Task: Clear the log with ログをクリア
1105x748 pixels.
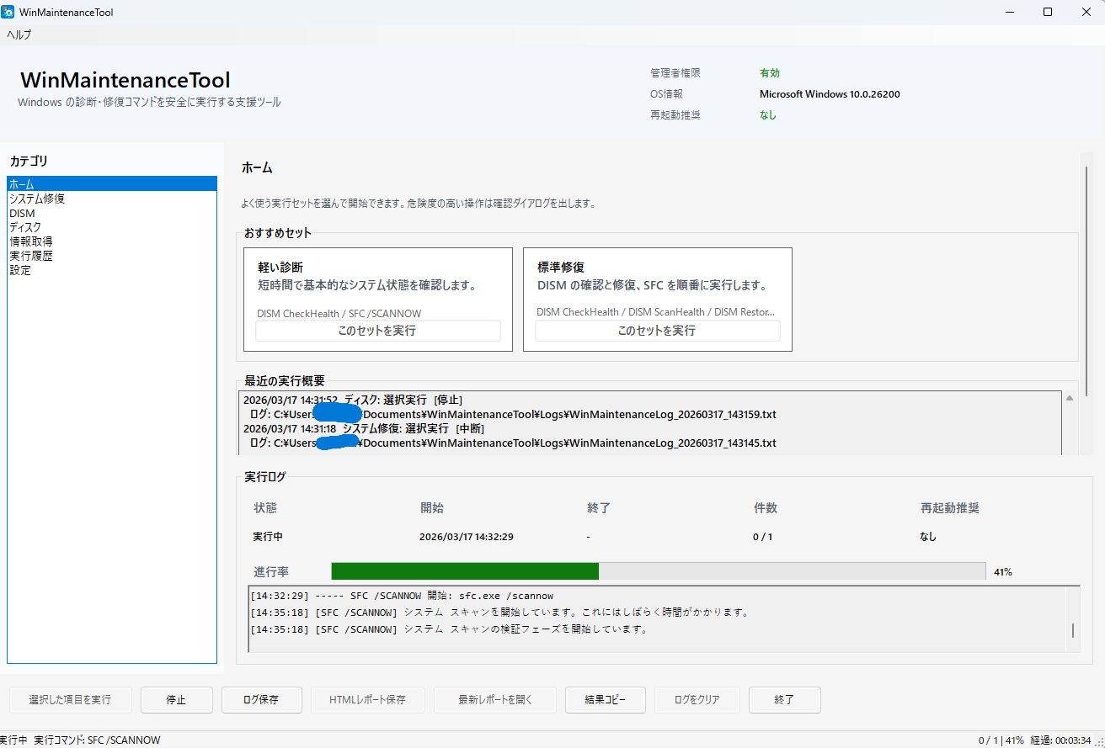Action: pos(697,699)
